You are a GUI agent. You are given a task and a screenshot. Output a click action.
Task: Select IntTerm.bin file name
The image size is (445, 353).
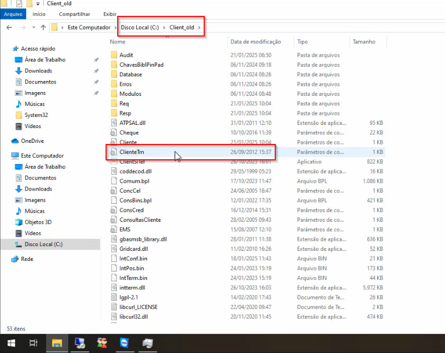(133, 278)
